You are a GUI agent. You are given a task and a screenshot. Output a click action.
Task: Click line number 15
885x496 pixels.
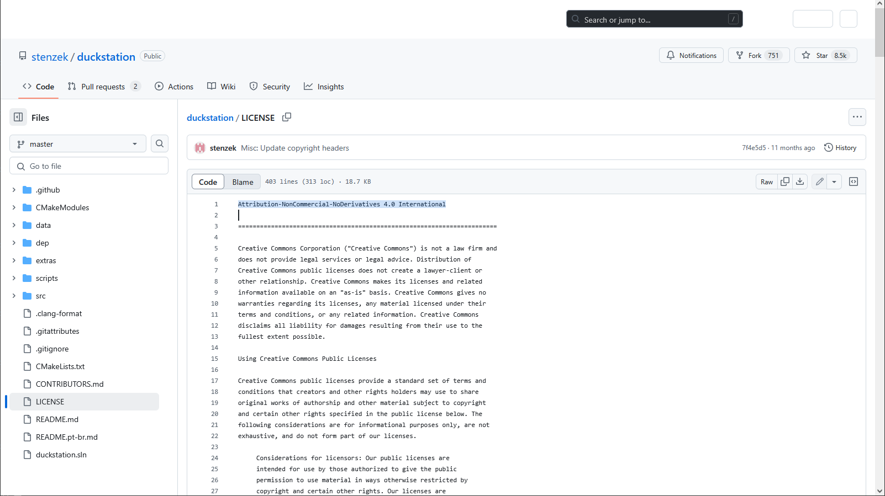tap(214, 359)
